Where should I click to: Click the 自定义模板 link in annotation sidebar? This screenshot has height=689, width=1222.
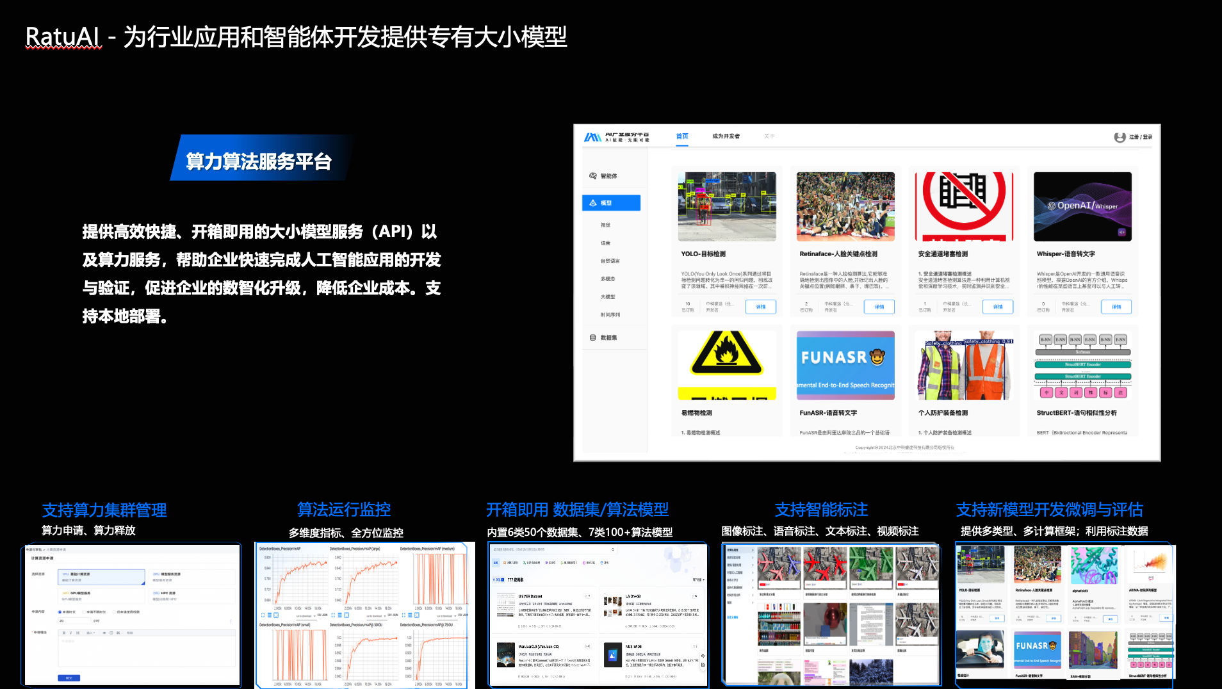(732, 617)
